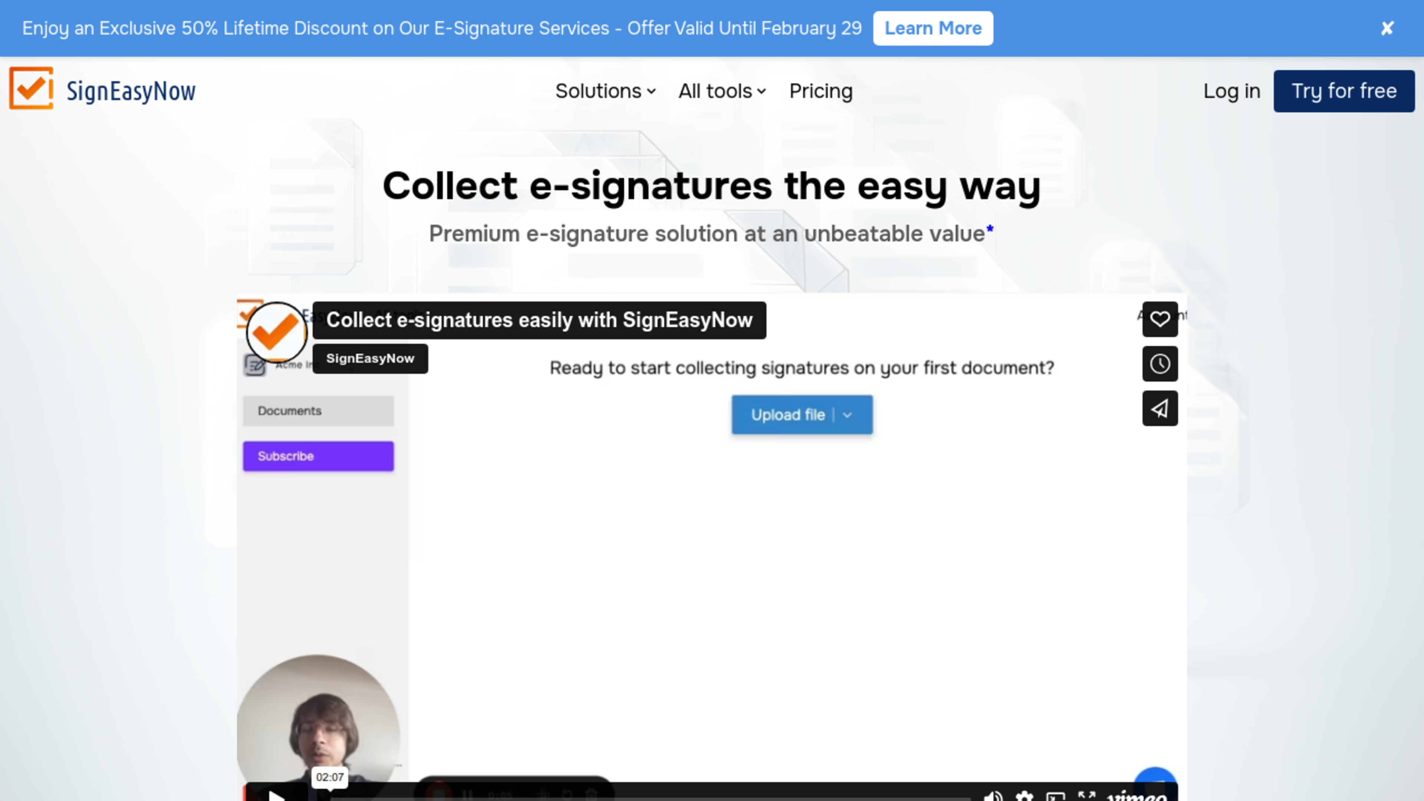Click Learn More in the discount banner
1424x801 pixels.
pyautogui.click(x=933, y=28)
